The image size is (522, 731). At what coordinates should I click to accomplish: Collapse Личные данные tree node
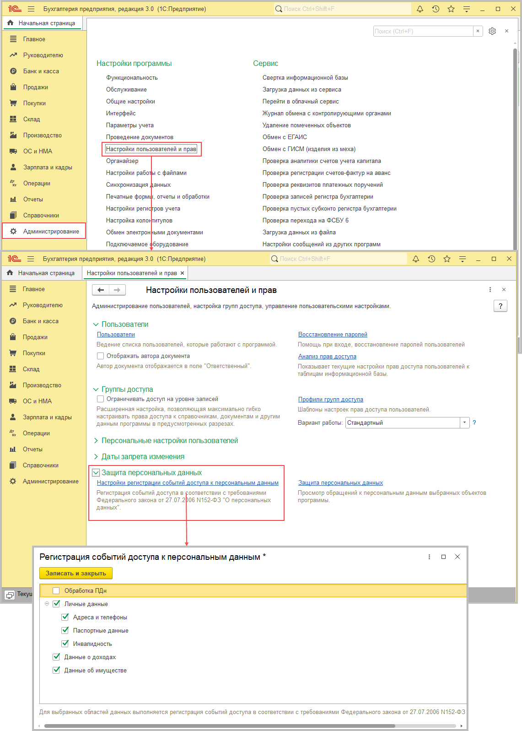point(47,604)
